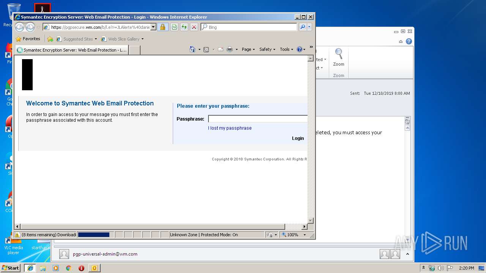Image resolution: width=486 pixels, height=273 pixels.
Task: Open Outlook Help question mark icon
Action: tap(409, 41)
